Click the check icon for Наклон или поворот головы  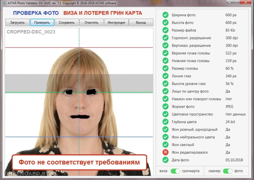pos(165,99)
